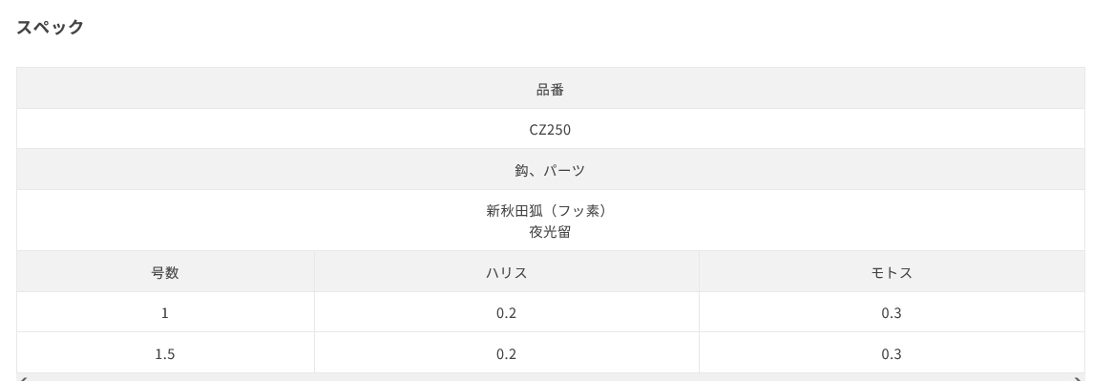Click the horizontal scrollbar right arrow
The image size is (1093, 381).
point(1079,377)
